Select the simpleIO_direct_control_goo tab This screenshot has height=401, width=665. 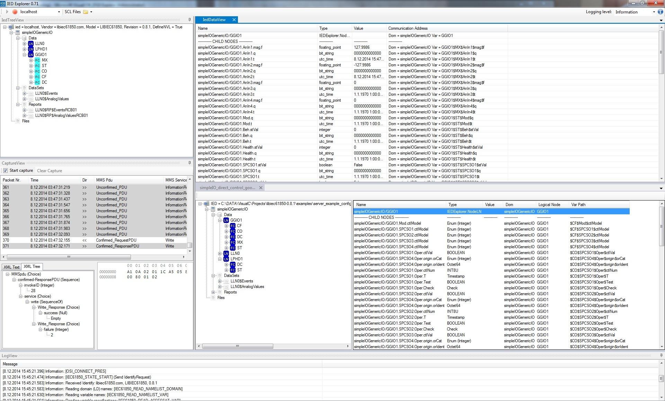click(227, 188)
